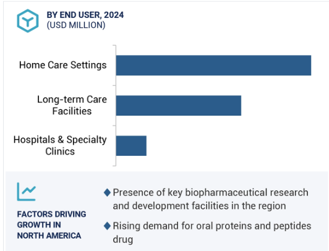Screen dimensions: 329x251
Task: Click the (USD MILLION) subtitle text
Action: (x=76, y=25)
